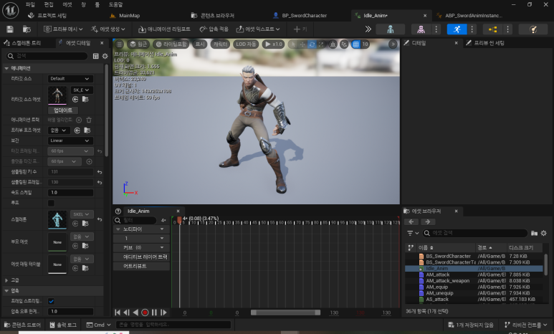This screenshot has width=554, height=334.
Task: Open asset browser filter options
Action: (412, 233)
